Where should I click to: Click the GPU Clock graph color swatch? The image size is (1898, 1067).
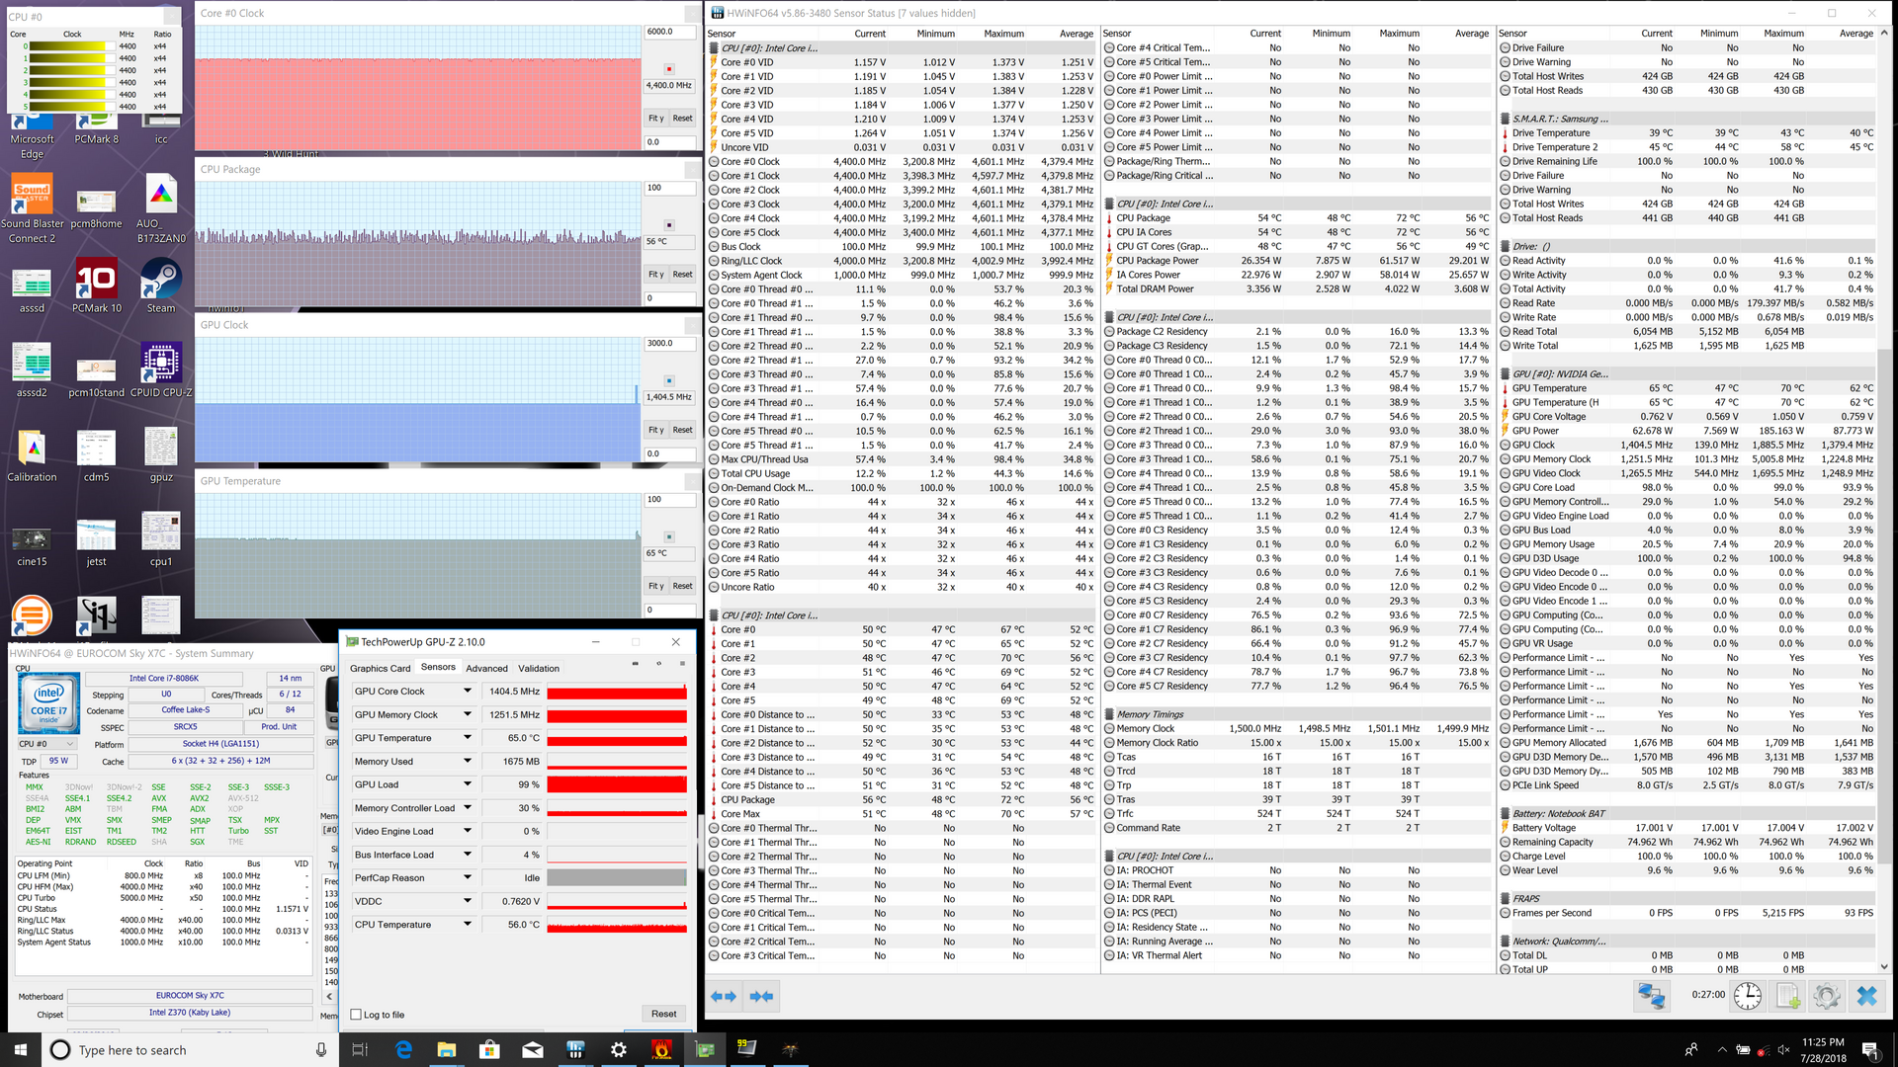point(669,380)
